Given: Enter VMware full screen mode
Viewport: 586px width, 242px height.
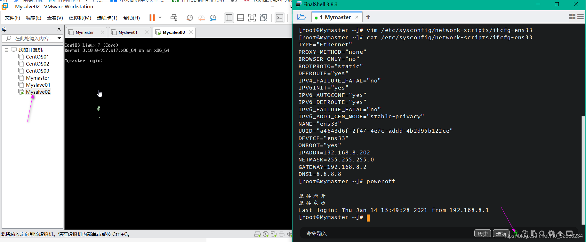Looking at the screenshot, I should tap(252, 18).
